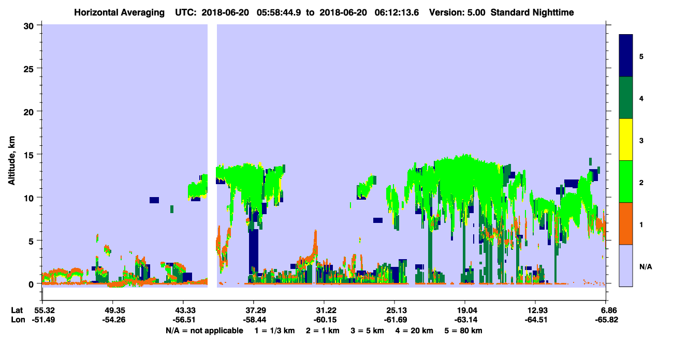
Task: Click the lavender N/A colorbar segment
Action: tap(626, 265)
